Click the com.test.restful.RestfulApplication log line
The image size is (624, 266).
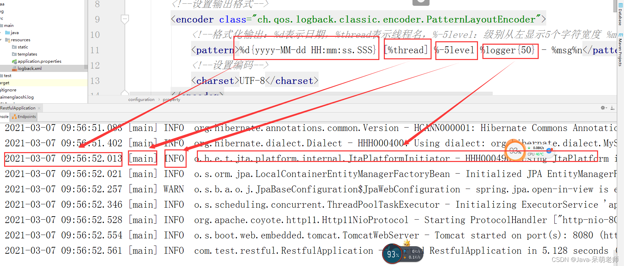point(310,251)
